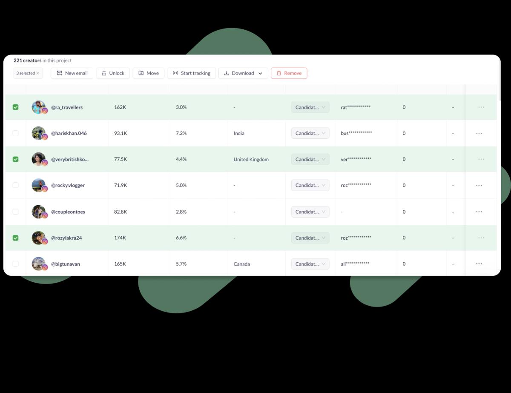511x393 pixels.
Task: Click @bigtunavan profile avatar
Action: coord(39,264)
